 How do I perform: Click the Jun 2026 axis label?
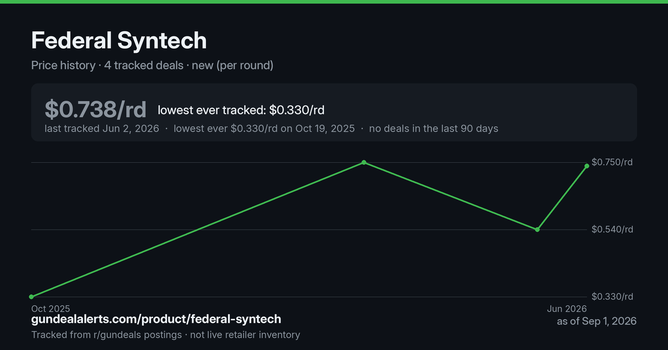(567, 308)
